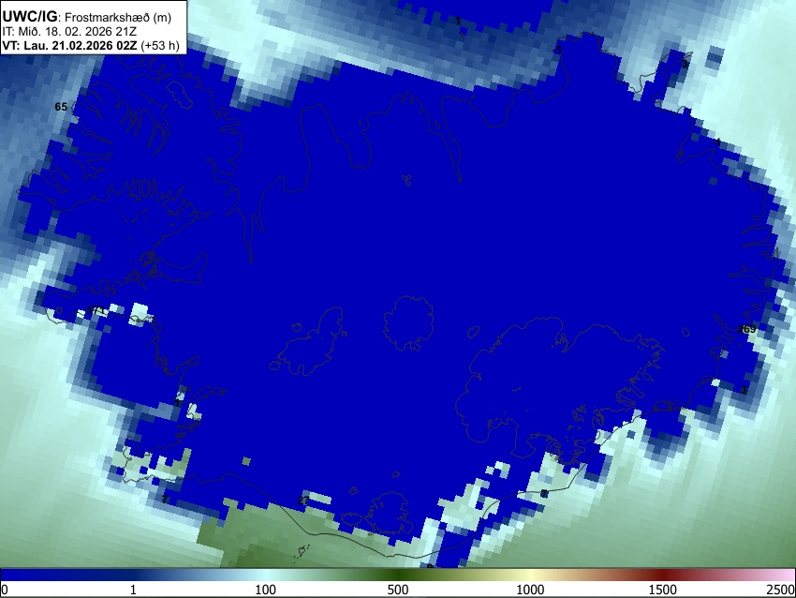Click the '(+53 h)' forecast offset text
The width and height of the screenshot is (796, 598).
click(159, 45)
